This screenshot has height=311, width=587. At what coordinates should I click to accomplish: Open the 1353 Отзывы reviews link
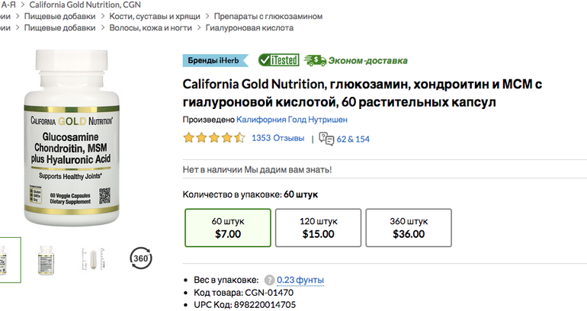click(277, 139)
